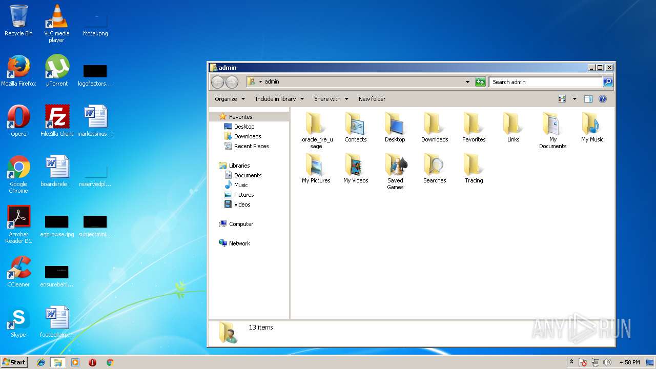Toggle the preview pane button

(x=588, y=99)
